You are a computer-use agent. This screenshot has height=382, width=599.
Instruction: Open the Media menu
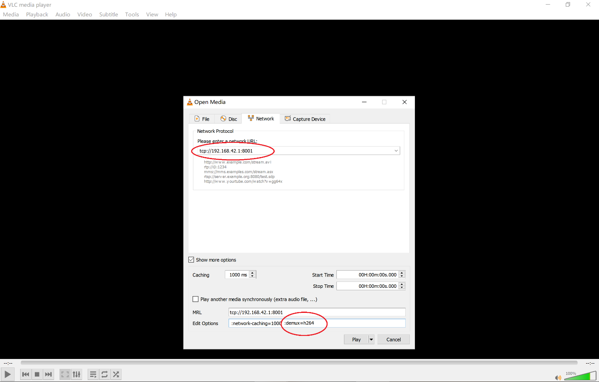pos(11,14)
